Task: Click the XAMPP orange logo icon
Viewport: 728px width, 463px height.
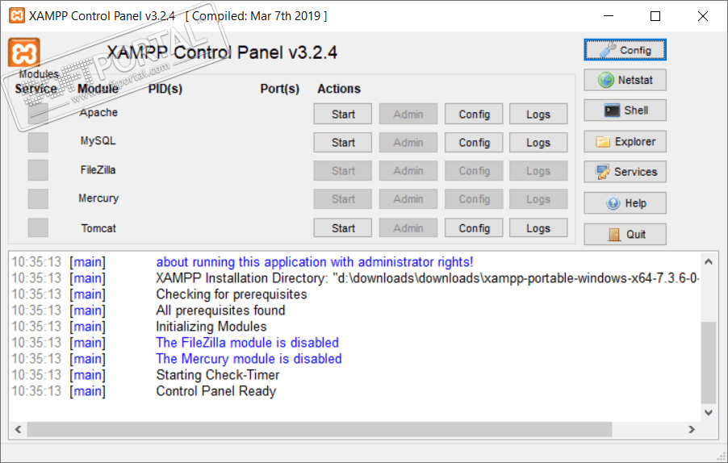Action: (24, 53)
